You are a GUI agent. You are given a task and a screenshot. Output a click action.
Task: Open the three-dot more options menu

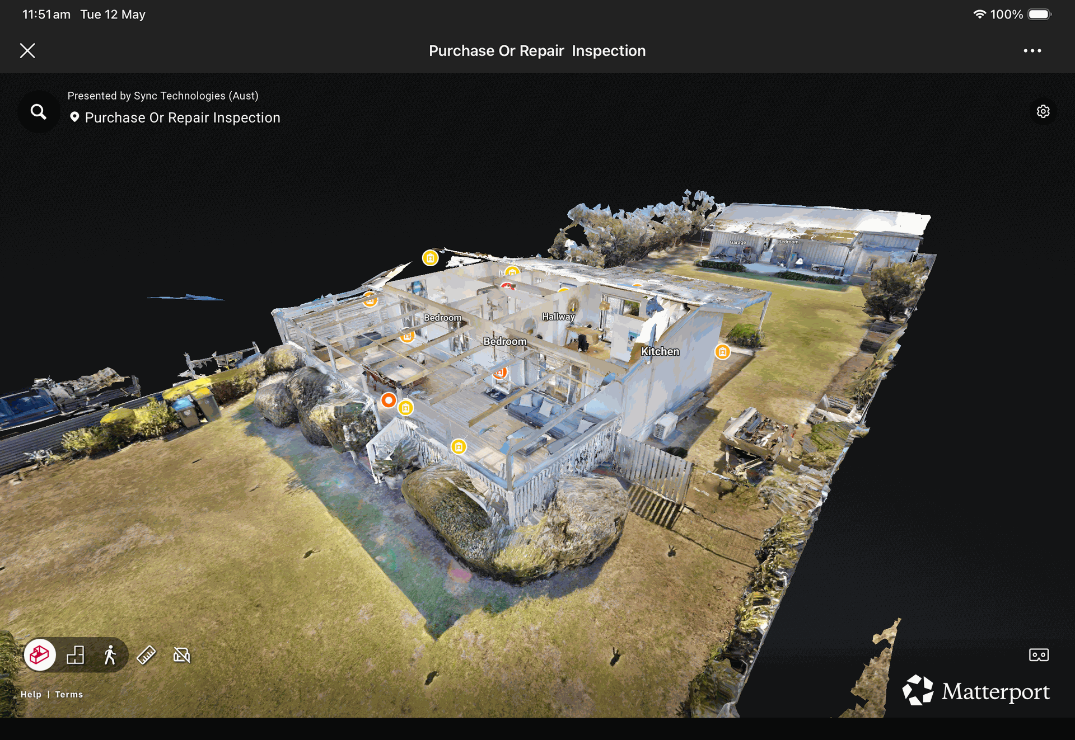[1032, 50]
